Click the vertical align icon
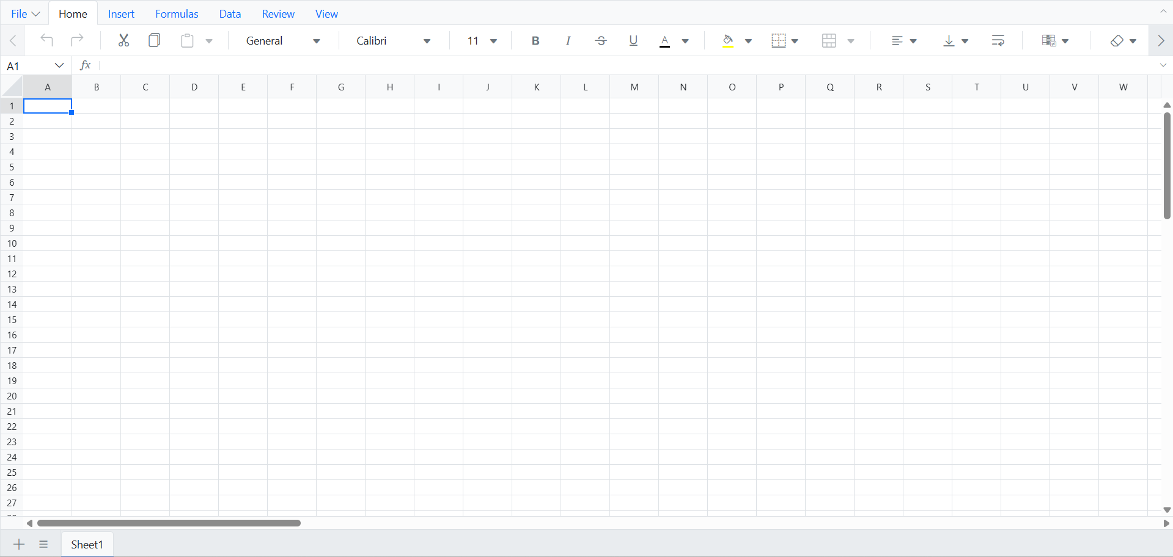The height and width of the screenshot is (557, 1173). point(949,40)
